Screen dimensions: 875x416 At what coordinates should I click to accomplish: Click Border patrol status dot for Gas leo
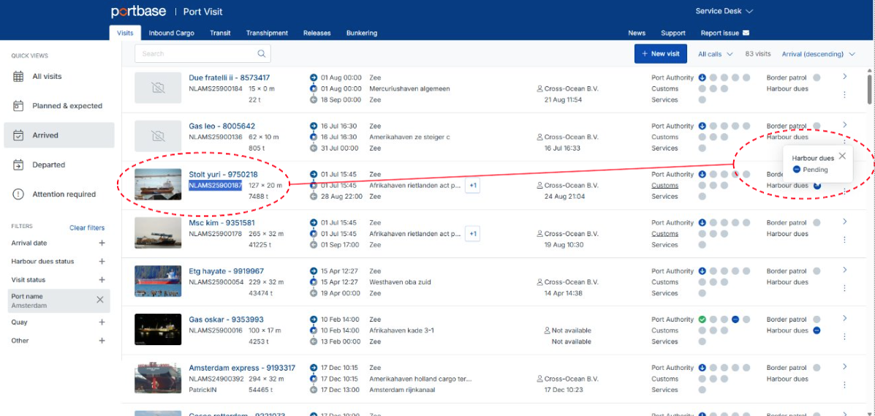817,126
